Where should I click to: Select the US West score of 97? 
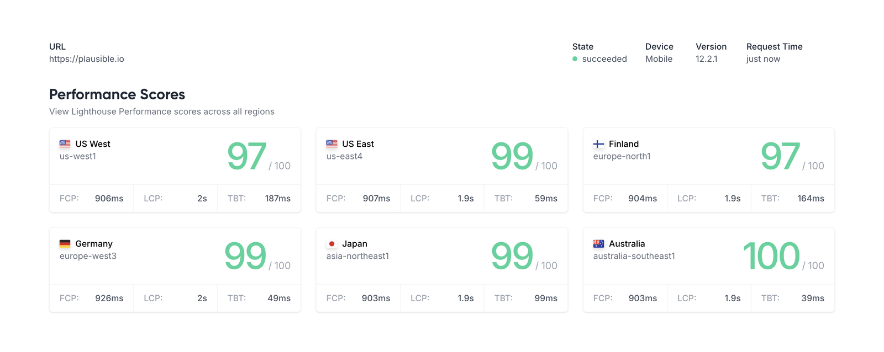tap(246, 157)
